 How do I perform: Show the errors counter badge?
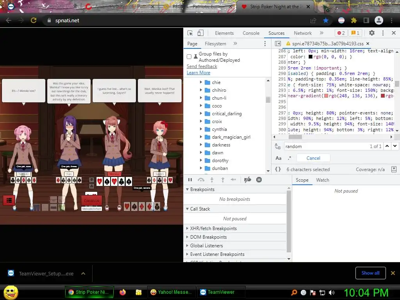pyautogui.click(x=341, y=33)
